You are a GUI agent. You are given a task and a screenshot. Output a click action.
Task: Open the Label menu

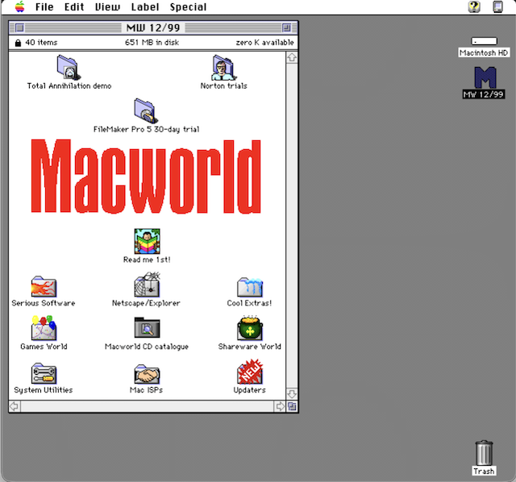click(x=145, y=7)
